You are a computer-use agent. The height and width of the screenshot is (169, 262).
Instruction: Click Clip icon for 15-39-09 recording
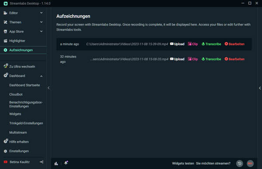pyautogui.click(x=190, y=44)
